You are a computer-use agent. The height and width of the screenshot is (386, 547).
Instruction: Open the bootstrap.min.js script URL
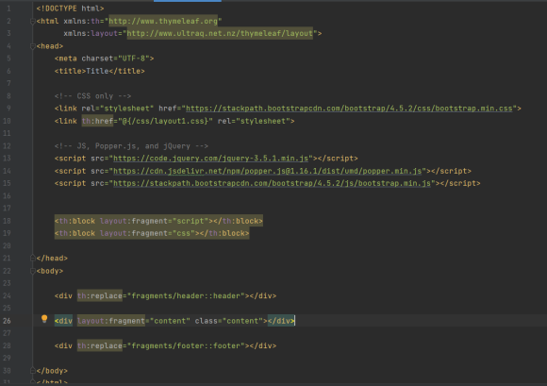pos(273,183)
